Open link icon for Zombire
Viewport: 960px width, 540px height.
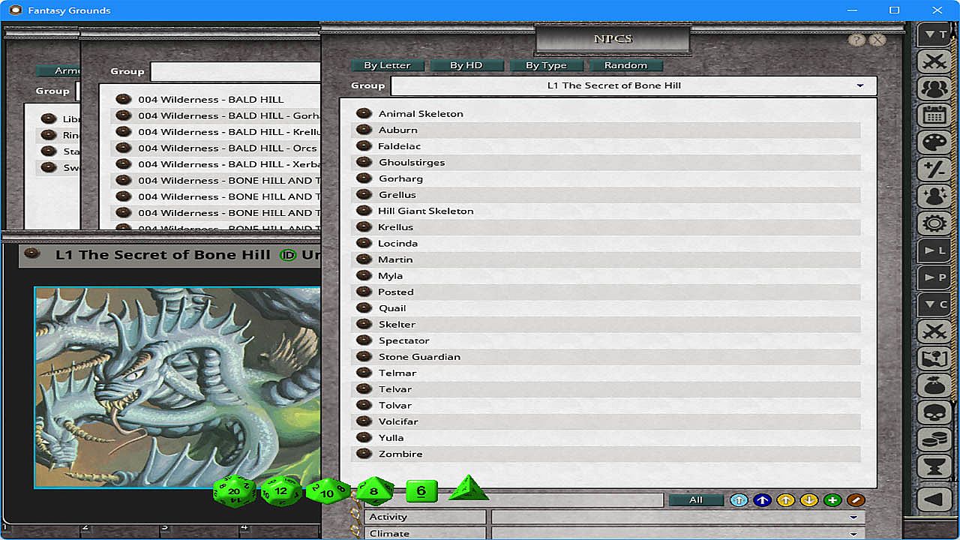click(x=364, y=454)
